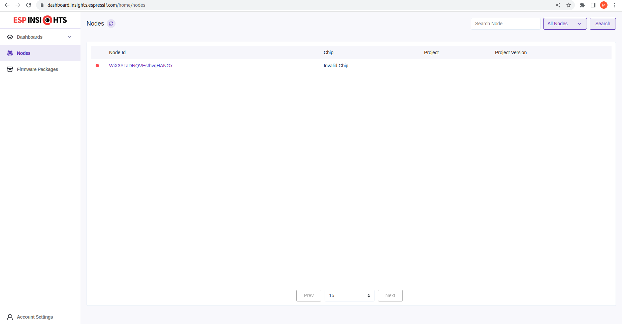Click the Next pagination button
The width and height of the screenshot is (622, 324).
(x=390, y=295)
